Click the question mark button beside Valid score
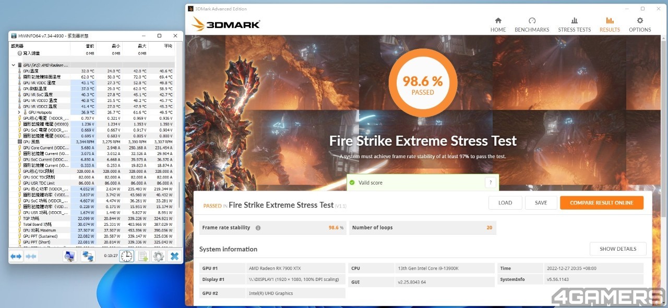 click(490, 183)
